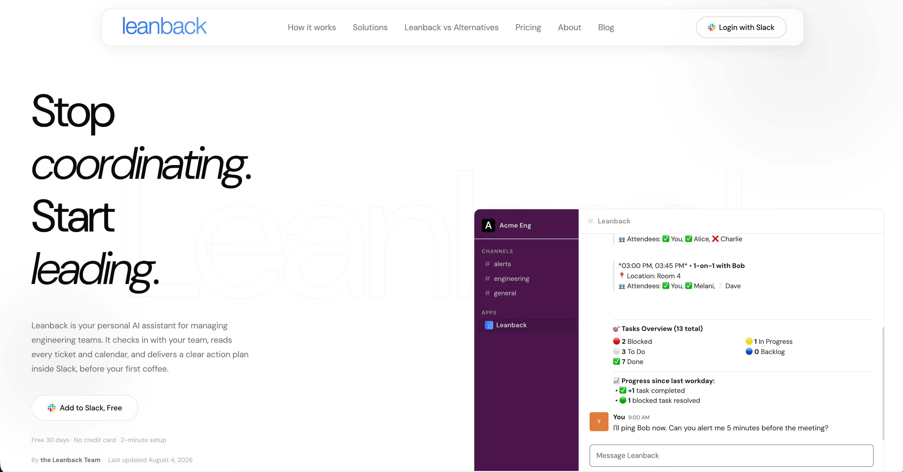The width and height of the screenshot is (903, 472).
Task: Focus the Message Leanback input field
Action: 731,455
